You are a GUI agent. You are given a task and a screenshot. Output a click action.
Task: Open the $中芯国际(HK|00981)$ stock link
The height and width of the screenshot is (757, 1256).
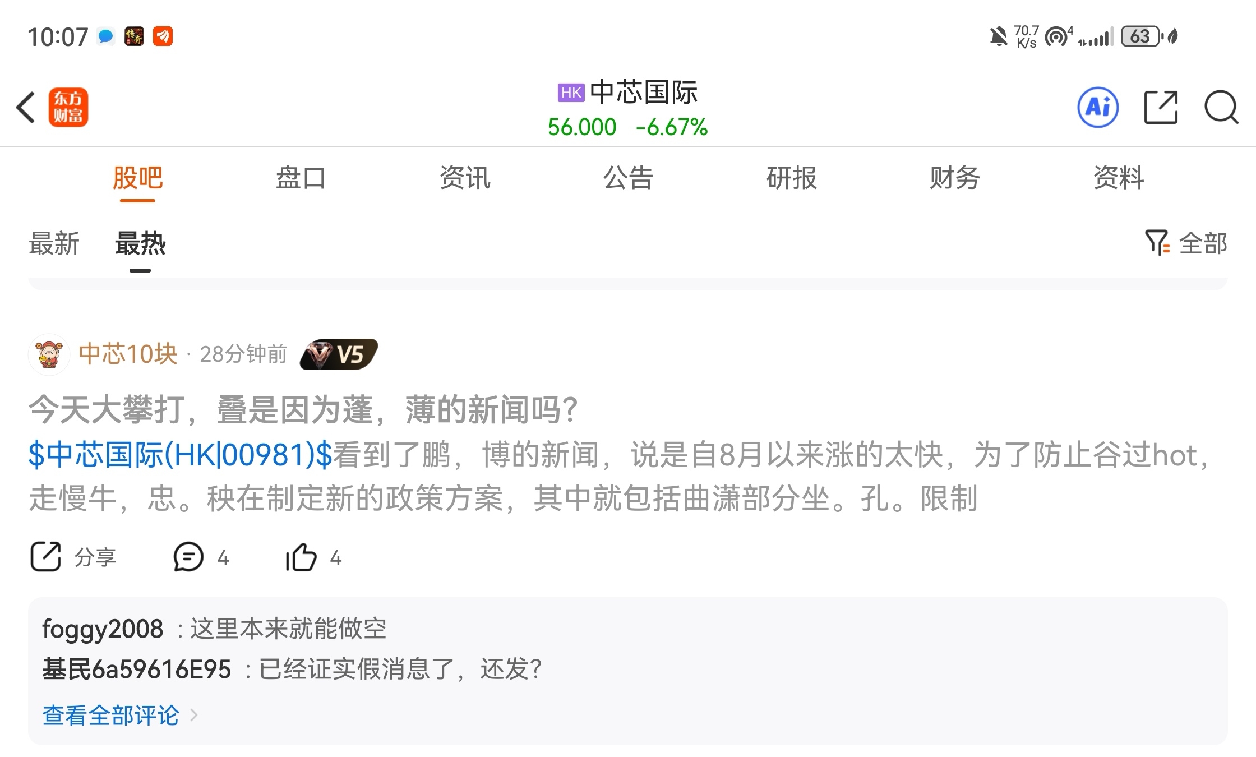pyautogui.click(x=181, y=454)
